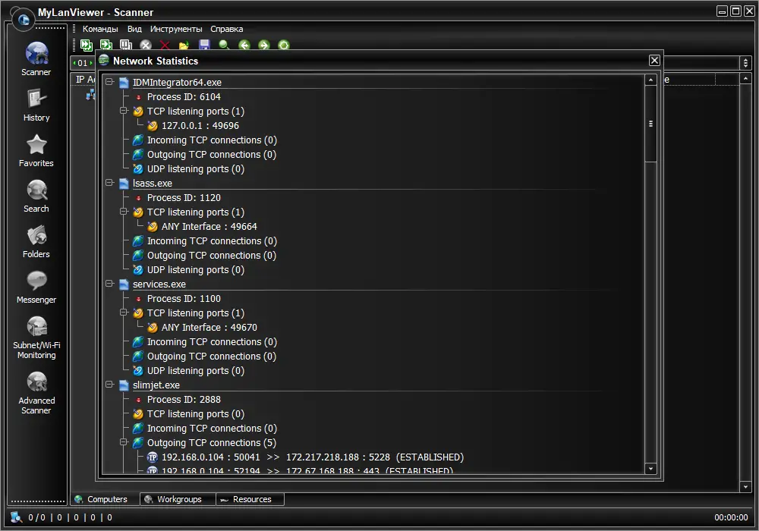The height and width of the screenshot is (531, 759).
Task: Click the Network Statistics vertical scrollbar thumb
Action: (x=650, y=124)
